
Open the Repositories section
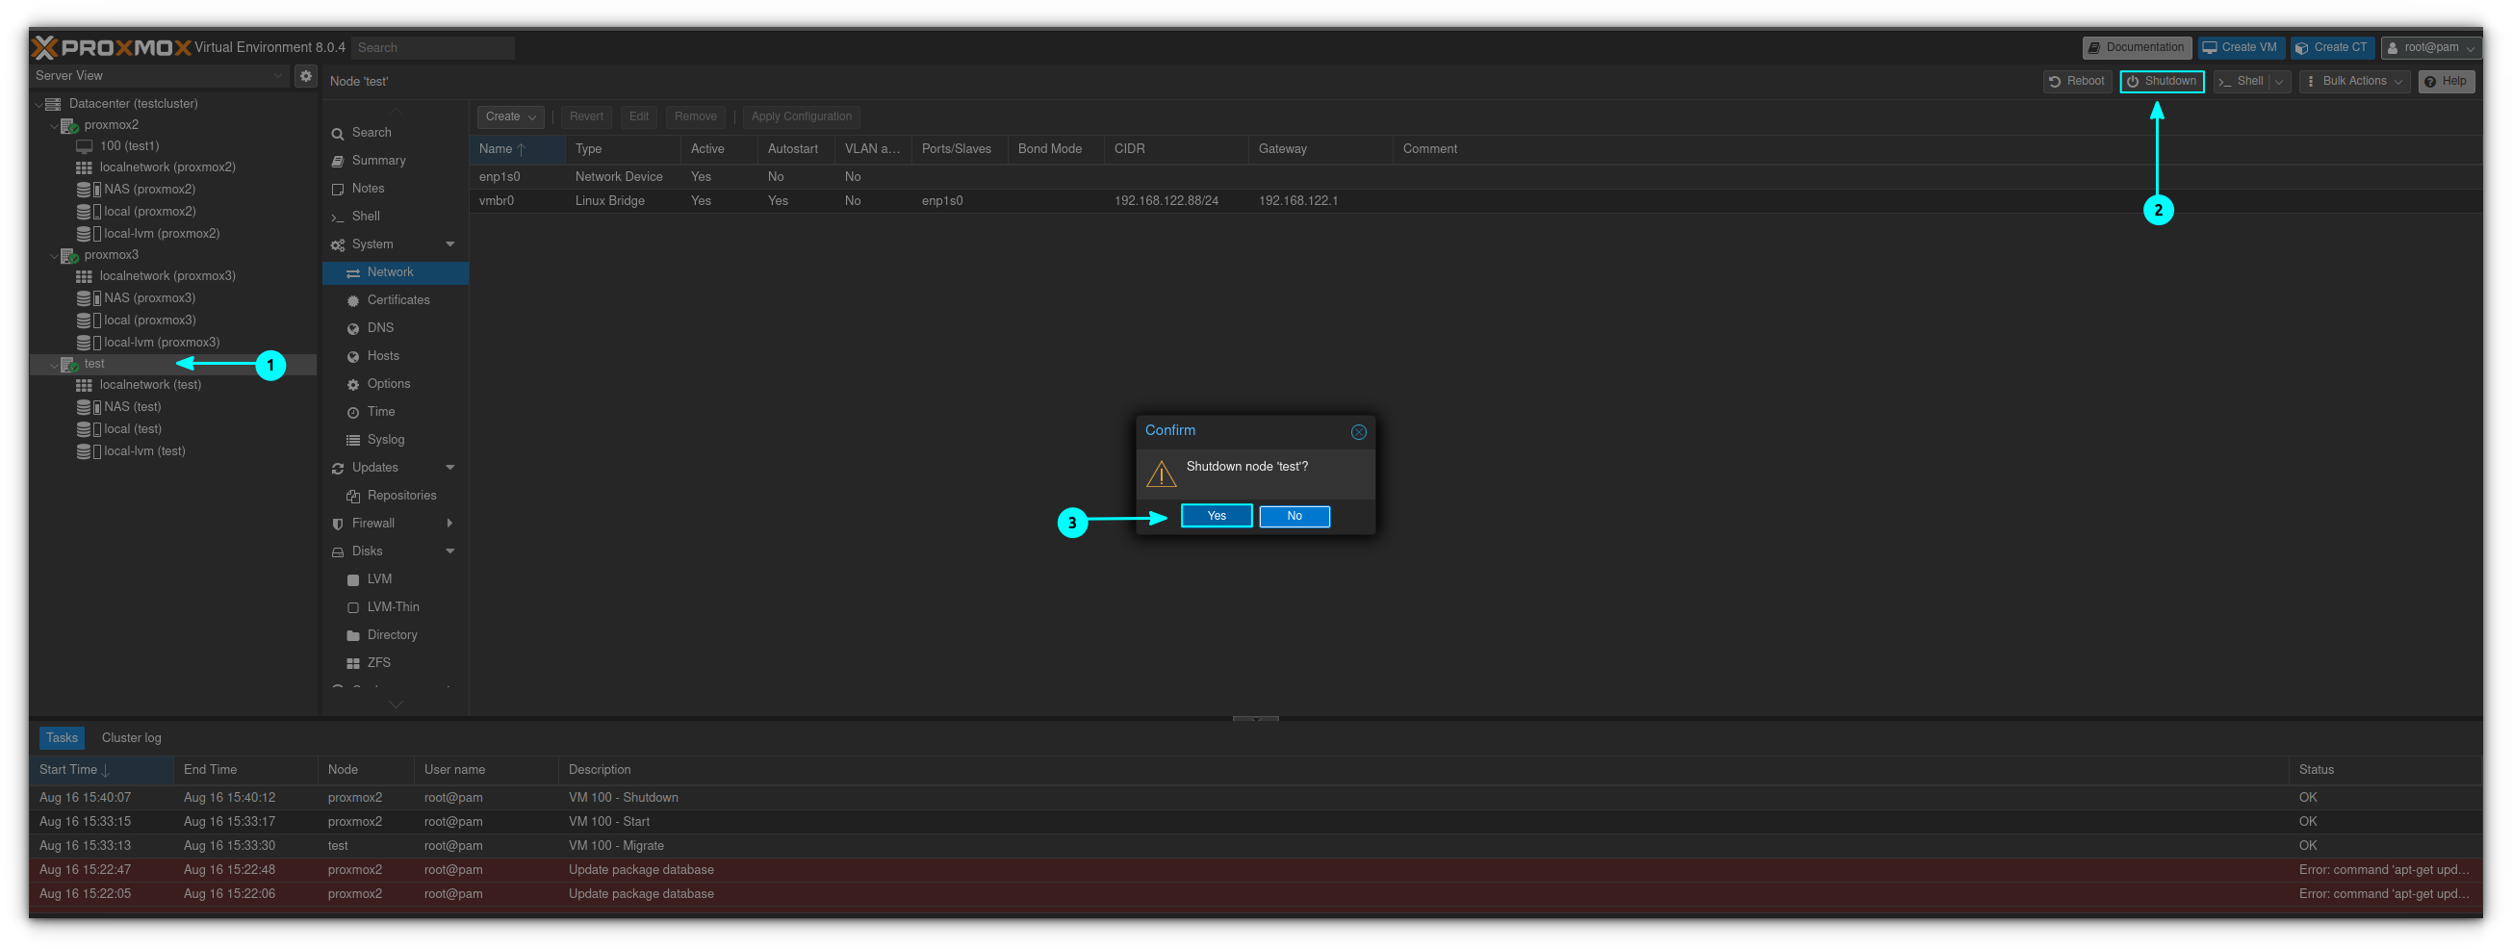[400, 496]
